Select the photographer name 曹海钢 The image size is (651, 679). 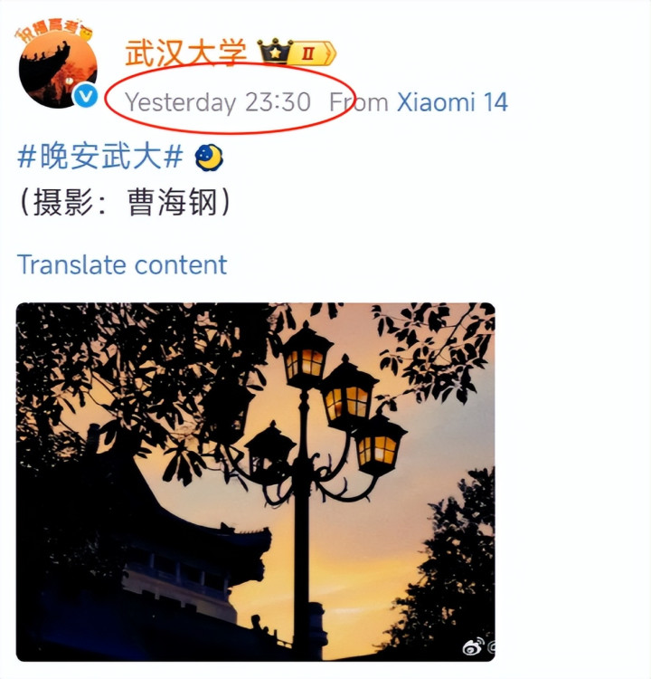tap(172, 202)
